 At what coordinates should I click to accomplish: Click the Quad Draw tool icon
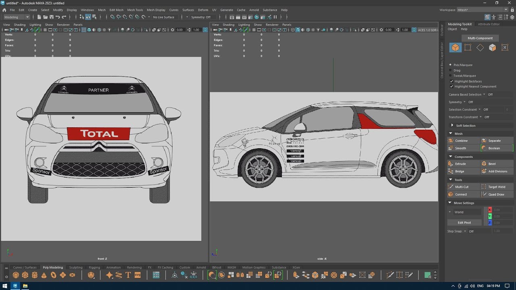pos(484,195)
